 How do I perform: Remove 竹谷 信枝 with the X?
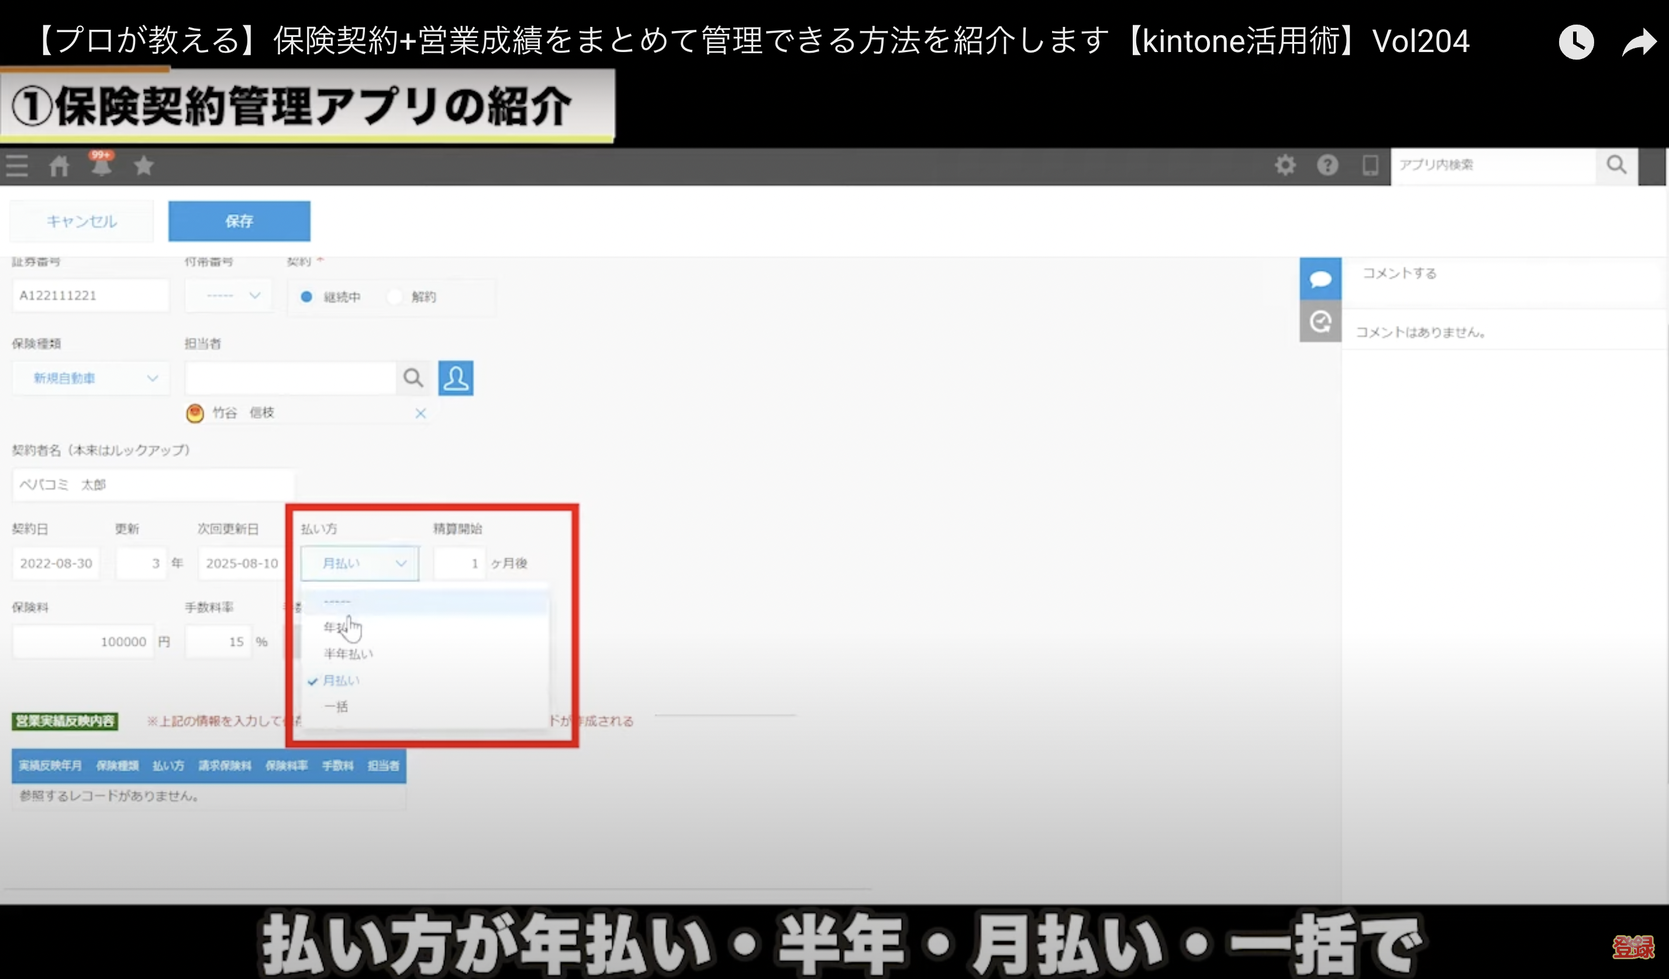(420, 413)
